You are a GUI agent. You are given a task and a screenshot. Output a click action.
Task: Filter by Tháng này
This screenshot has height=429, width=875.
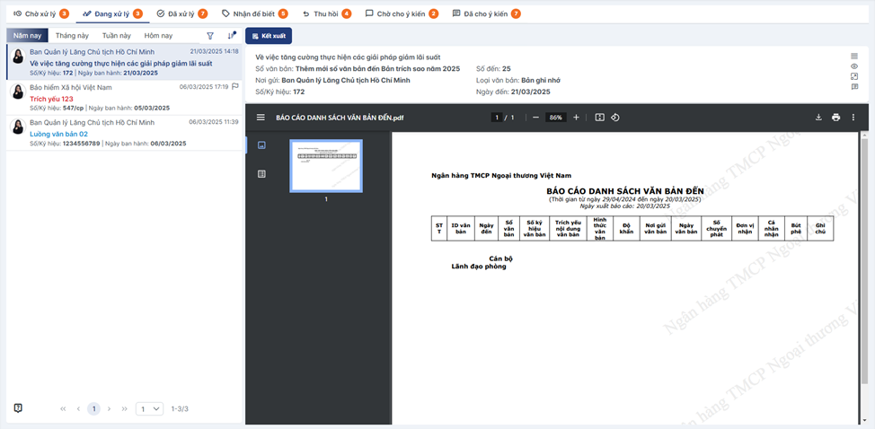coord(72,36)
